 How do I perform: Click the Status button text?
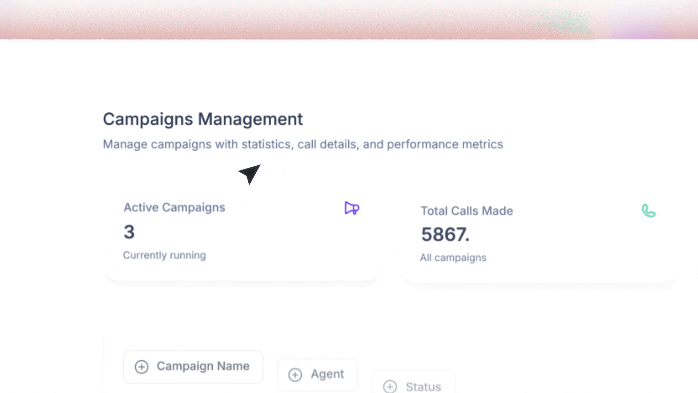(423, 386)
